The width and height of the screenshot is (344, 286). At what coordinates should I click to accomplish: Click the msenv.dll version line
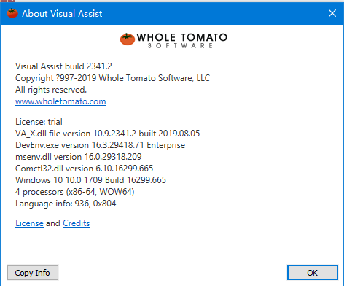79,157
